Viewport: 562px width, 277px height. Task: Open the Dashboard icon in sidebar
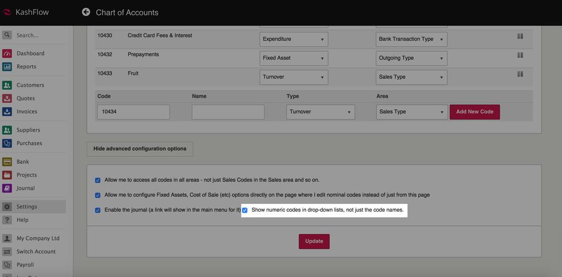coord(7,53)
